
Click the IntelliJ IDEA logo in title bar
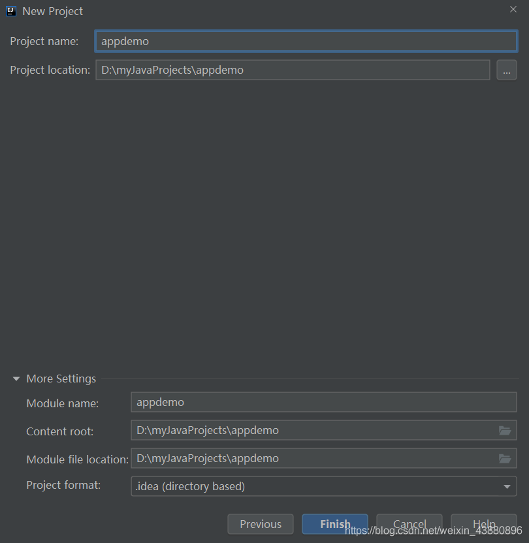(11, 11)
